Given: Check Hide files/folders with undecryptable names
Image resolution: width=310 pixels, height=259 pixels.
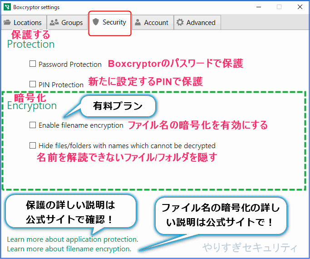Looking at the screenshot, I should 33,145.
